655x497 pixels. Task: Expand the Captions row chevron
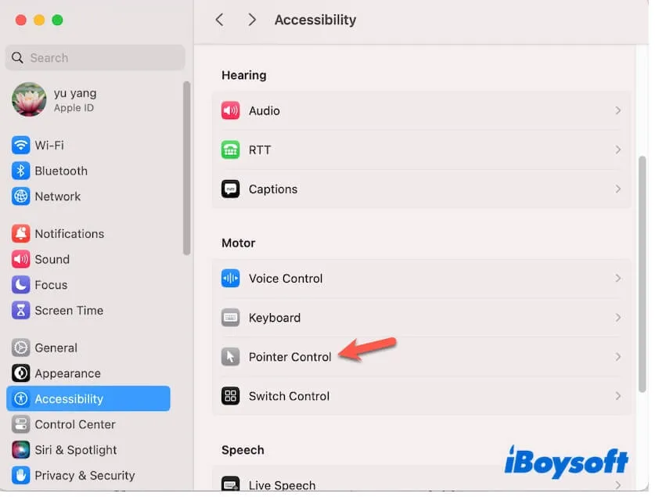617,189
